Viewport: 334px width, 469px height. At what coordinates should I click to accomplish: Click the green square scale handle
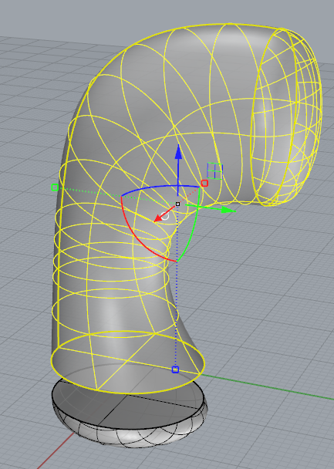(x=55, y=187)
